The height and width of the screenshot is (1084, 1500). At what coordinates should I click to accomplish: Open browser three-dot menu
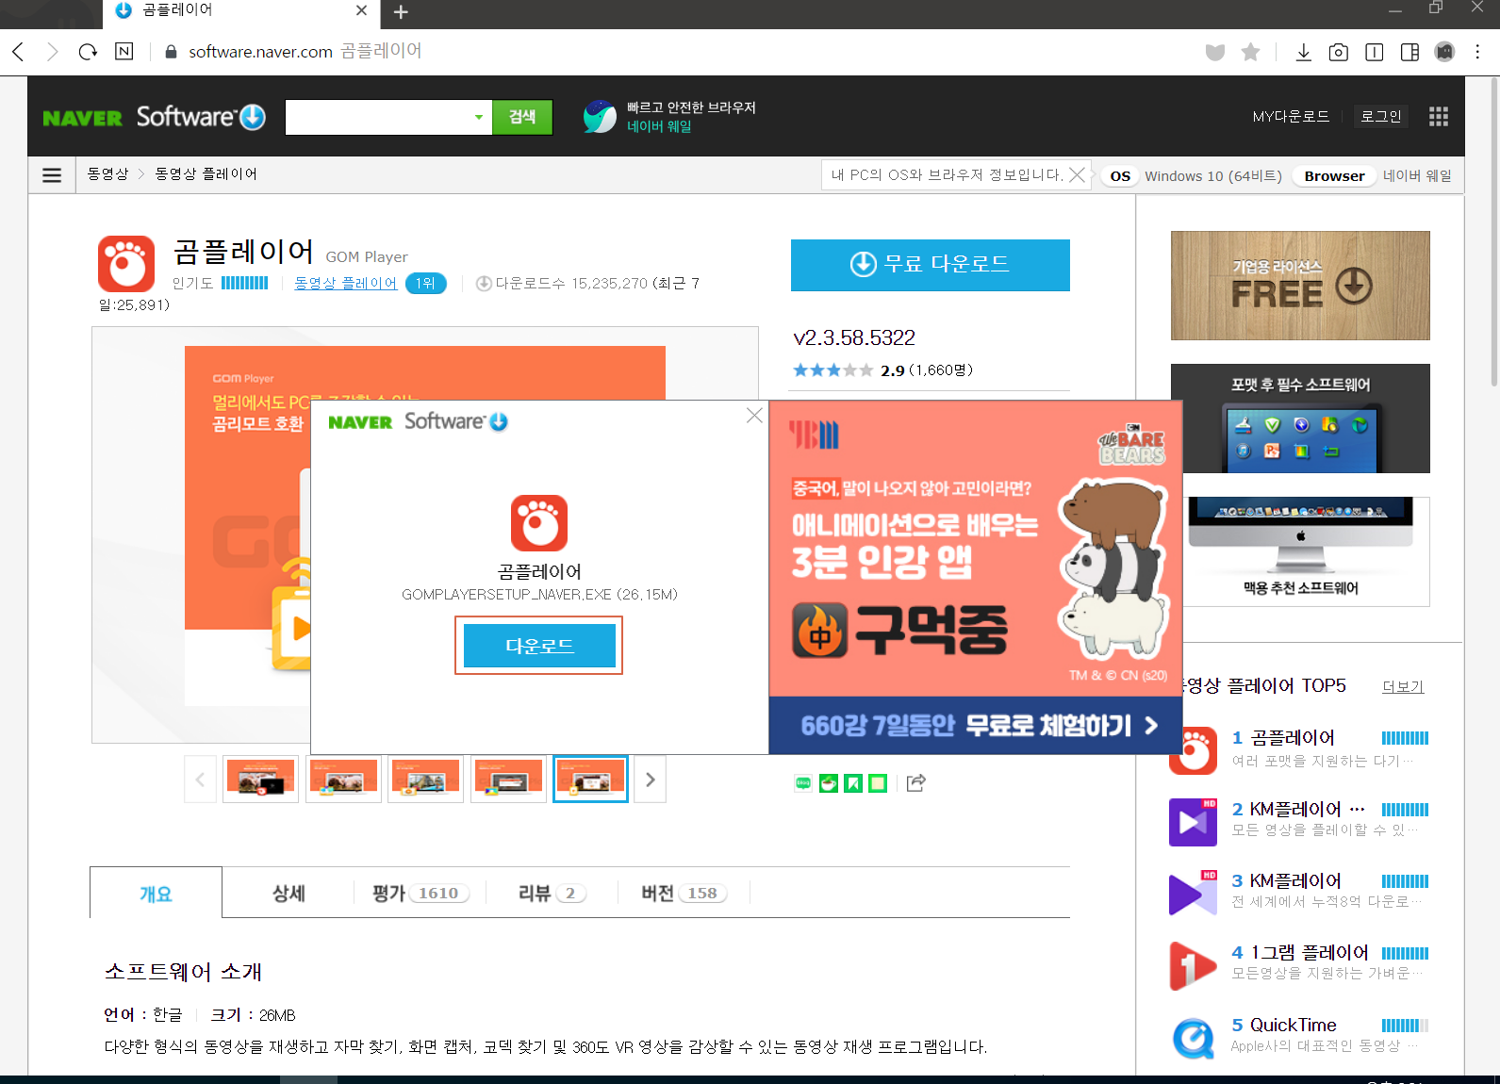click(x=1477, y=52)
